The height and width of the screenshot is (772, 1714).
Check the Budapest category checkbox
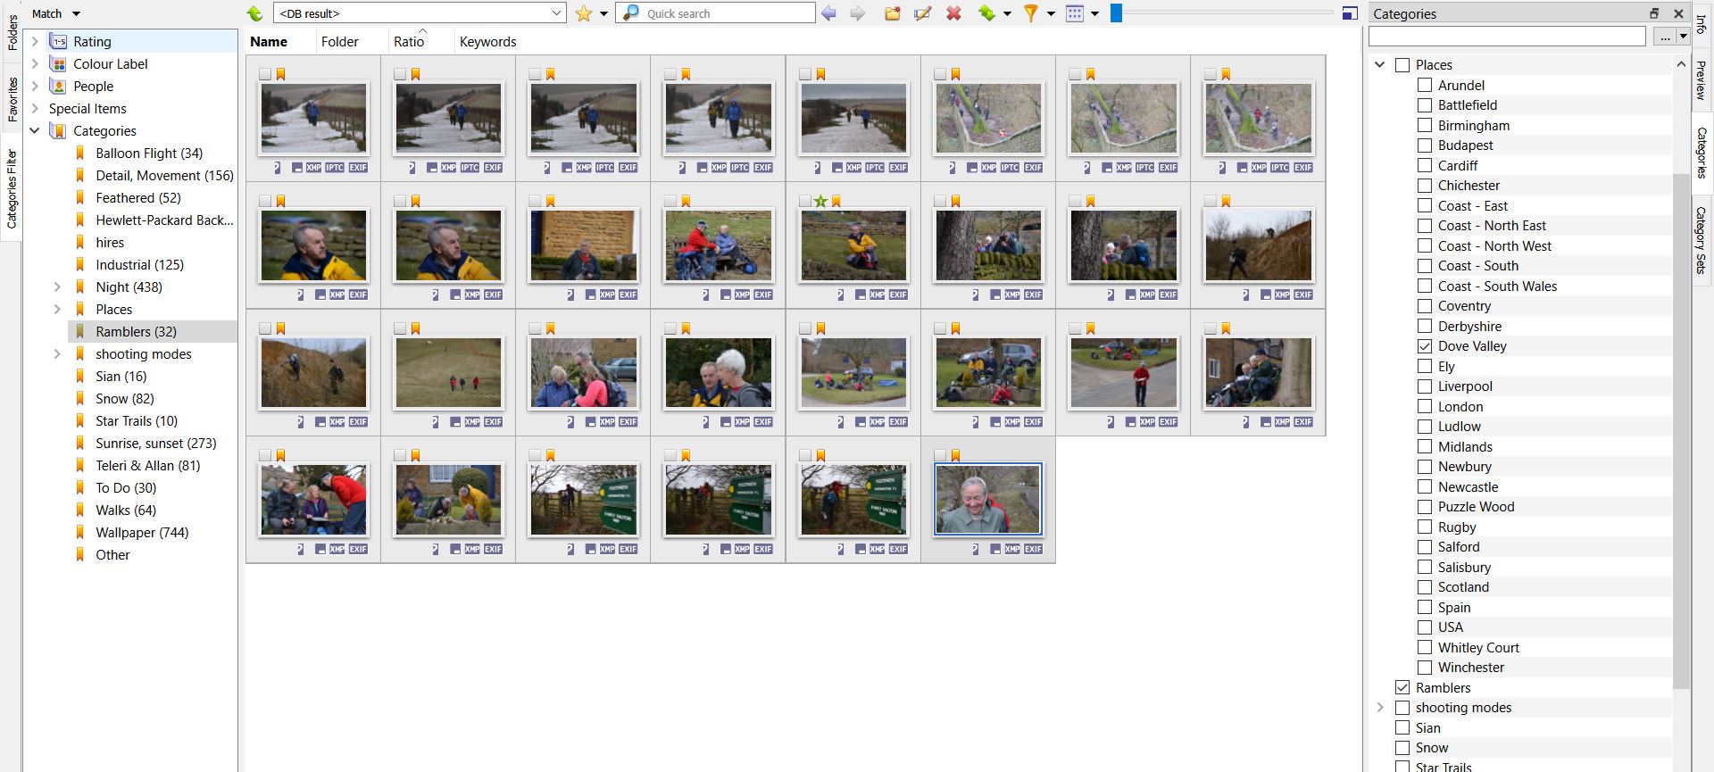click(1425, 145)
